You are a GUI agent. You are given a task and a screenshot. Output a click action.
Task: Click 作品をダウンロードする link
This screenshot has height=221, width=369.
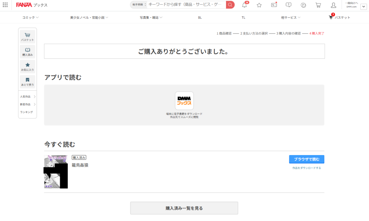(307, 168)
